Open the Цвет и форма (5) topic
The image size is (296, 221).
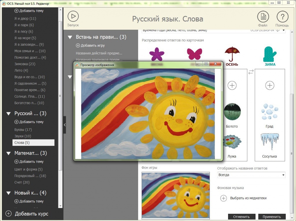click(29, 169)
